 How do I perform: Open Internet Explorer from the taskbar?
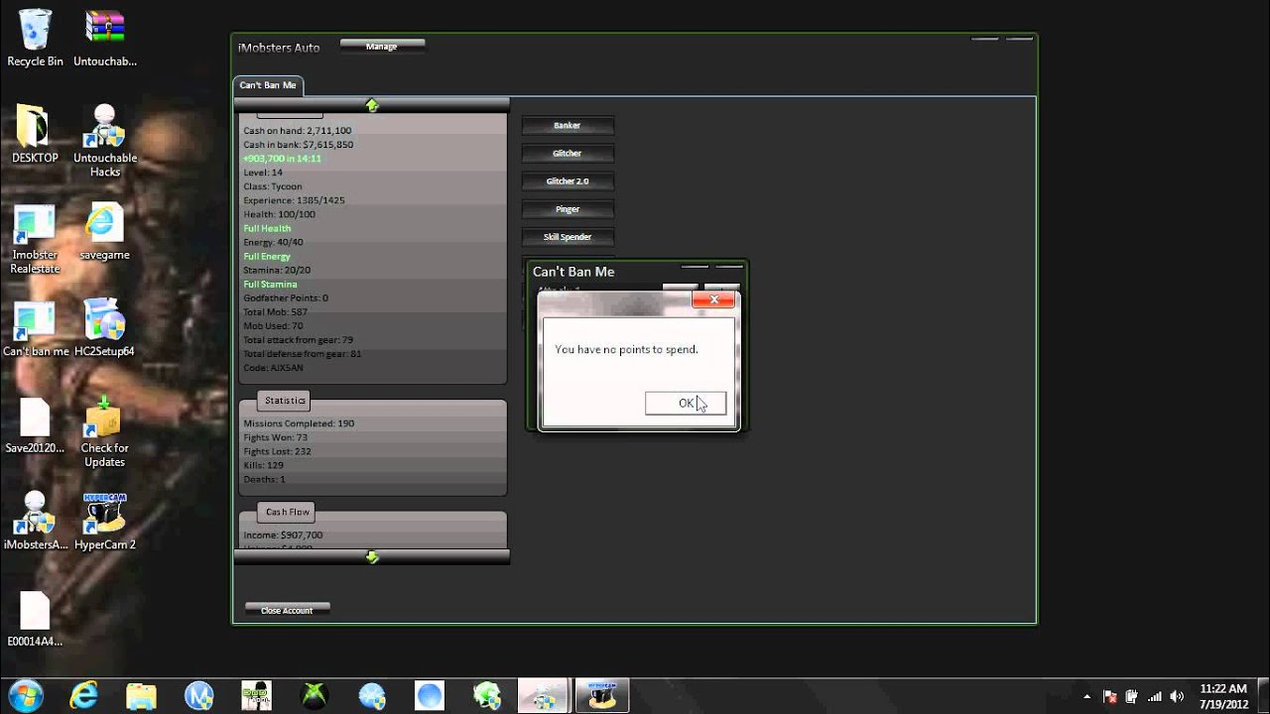coord(84,695)
